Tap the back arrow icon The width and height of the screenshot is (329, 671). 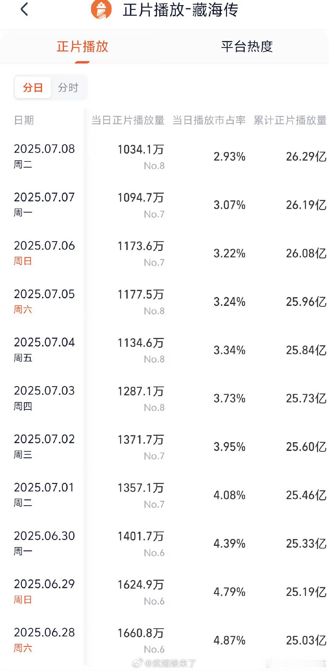tap(24, 9)
